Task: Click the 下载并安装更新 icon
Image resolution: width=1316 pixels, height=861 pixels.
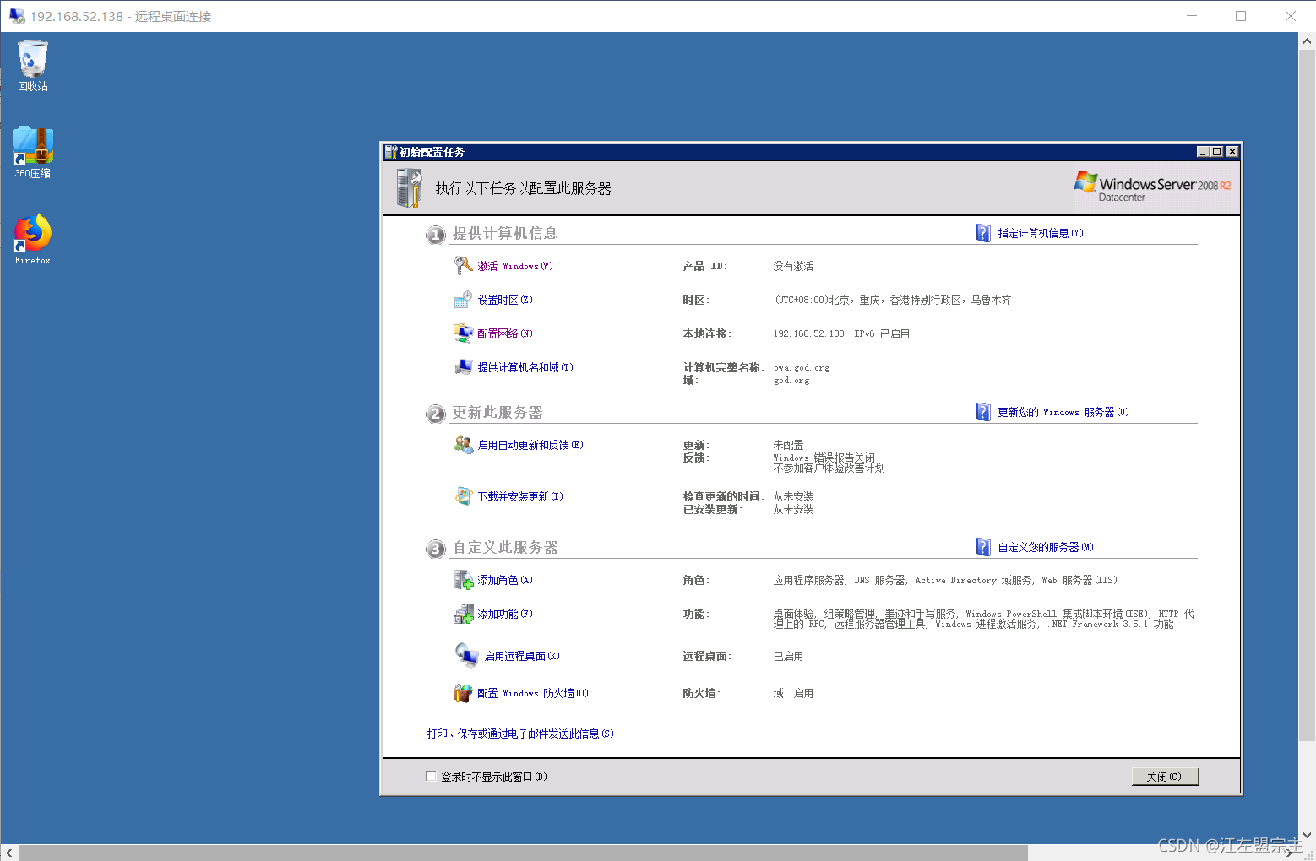Action: tap(464, 496)
